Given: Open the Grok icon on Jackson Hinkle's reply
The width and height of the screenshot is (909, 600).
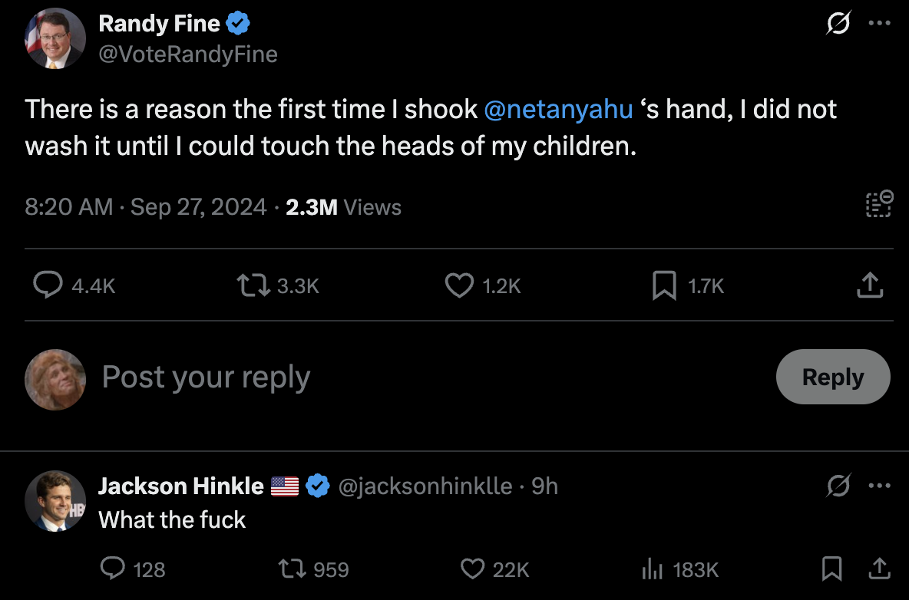Looking at the screenshot, I should [838, 486].
